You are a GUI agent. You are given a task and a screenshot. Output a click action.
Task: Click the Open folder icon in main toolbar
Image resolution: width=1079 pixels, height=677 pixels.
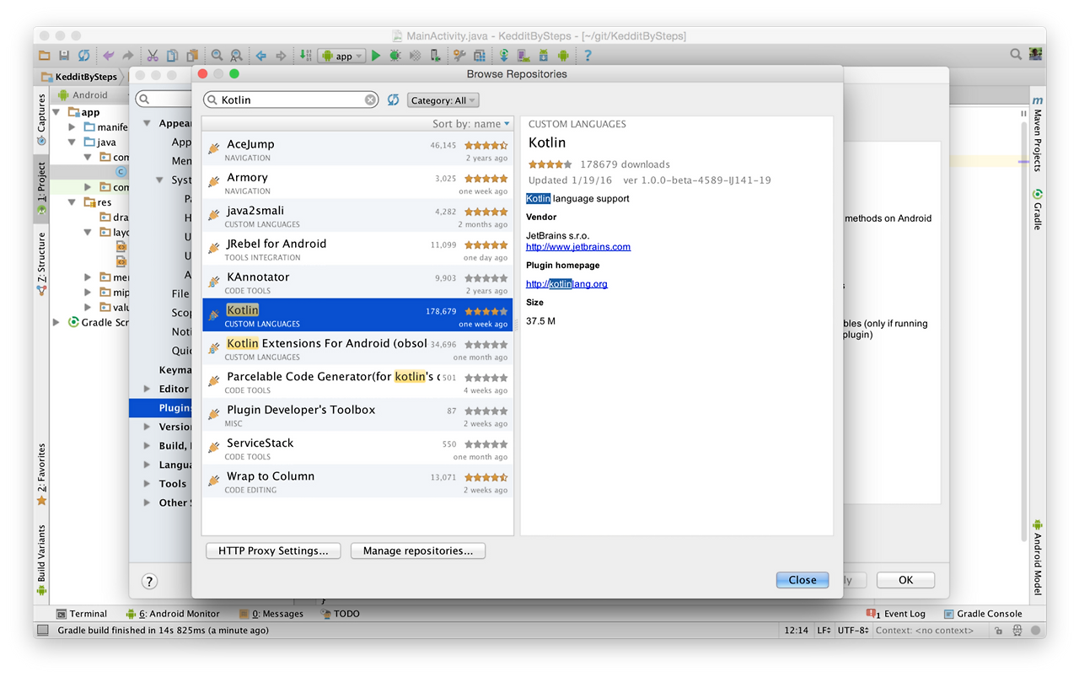click(x=44, y=56)
